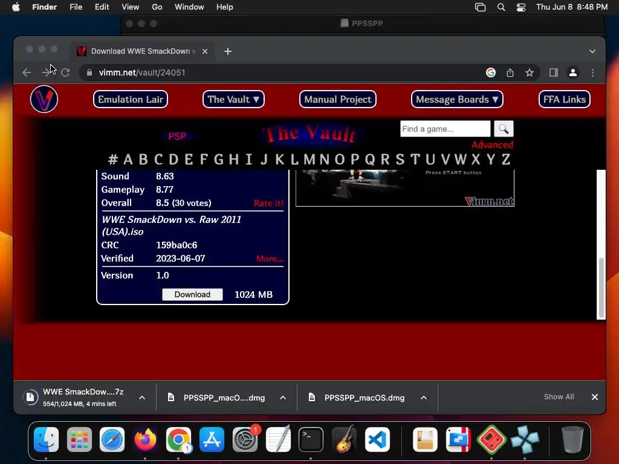
Task: Open the Google icon in address bar
Action: point(491,72)
